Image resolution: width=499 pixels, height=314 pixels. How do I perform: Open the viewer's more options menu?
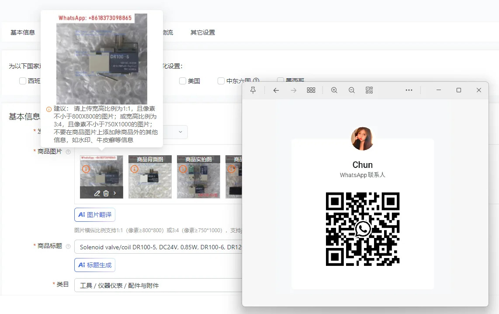pos(409,90)
